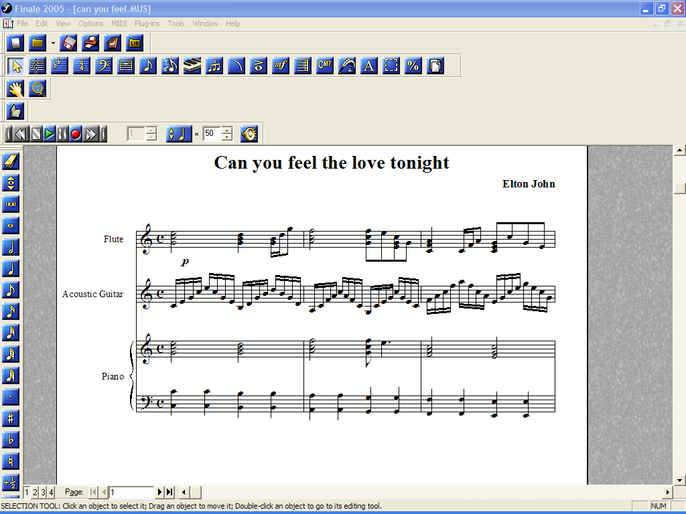Choose the Chord tool labeled CM7

pos(325,66)
